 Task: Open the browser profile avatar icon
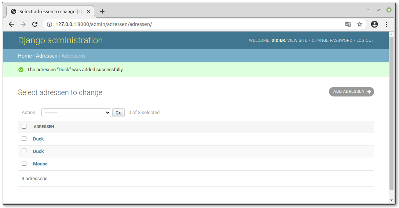point(374,24)
